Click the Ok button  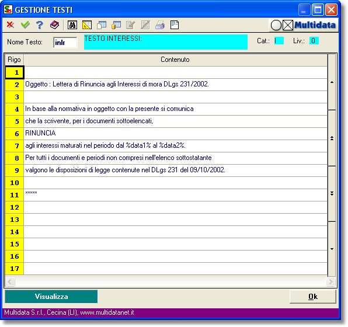click(313, 297)
